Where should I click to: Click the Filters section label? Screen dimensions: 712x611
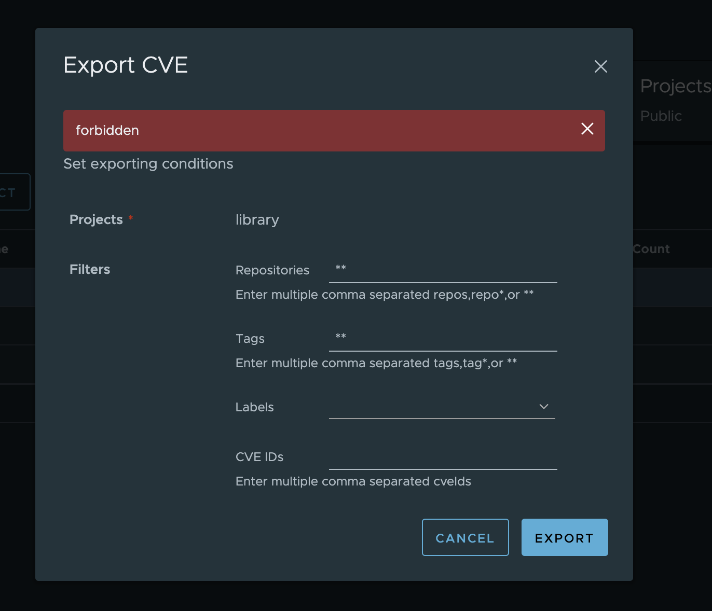pos(89,269)
